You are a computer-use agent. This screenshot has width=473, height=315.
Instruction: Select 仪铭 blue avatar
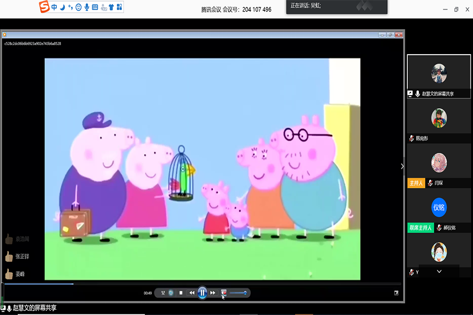(439, 207)
